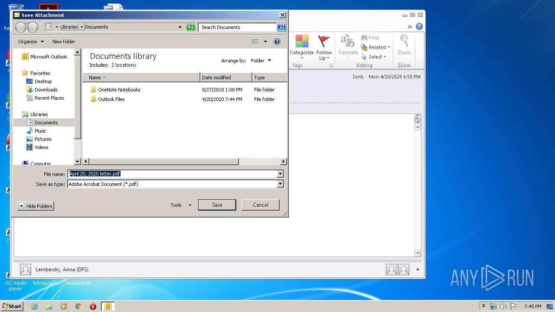Click the green refresh button beside address bar
Screen dimensions: 555x312
click(191, 27)
